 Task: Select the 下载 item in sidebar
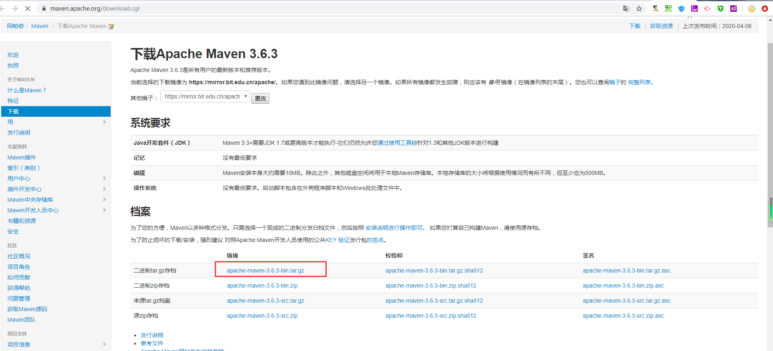tap(56, 111)
